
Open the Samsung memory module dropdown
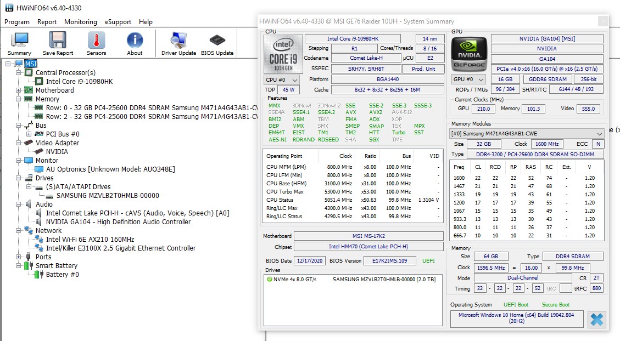527,134
